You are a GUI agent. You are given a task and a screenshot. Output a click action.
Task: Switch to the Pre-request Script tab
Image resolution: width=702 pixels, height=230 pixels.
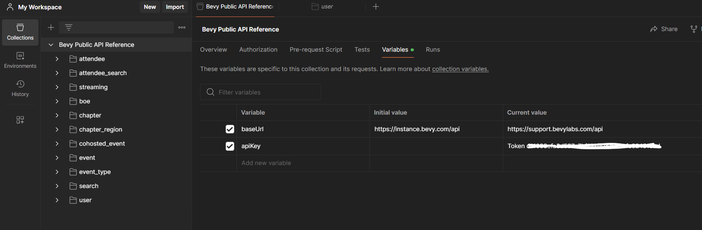click(x=316, y=50)
